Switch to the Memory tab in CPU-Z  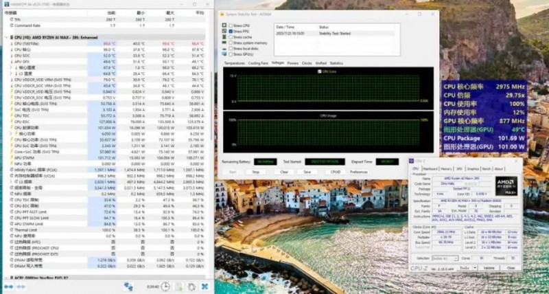pos(447,169)
